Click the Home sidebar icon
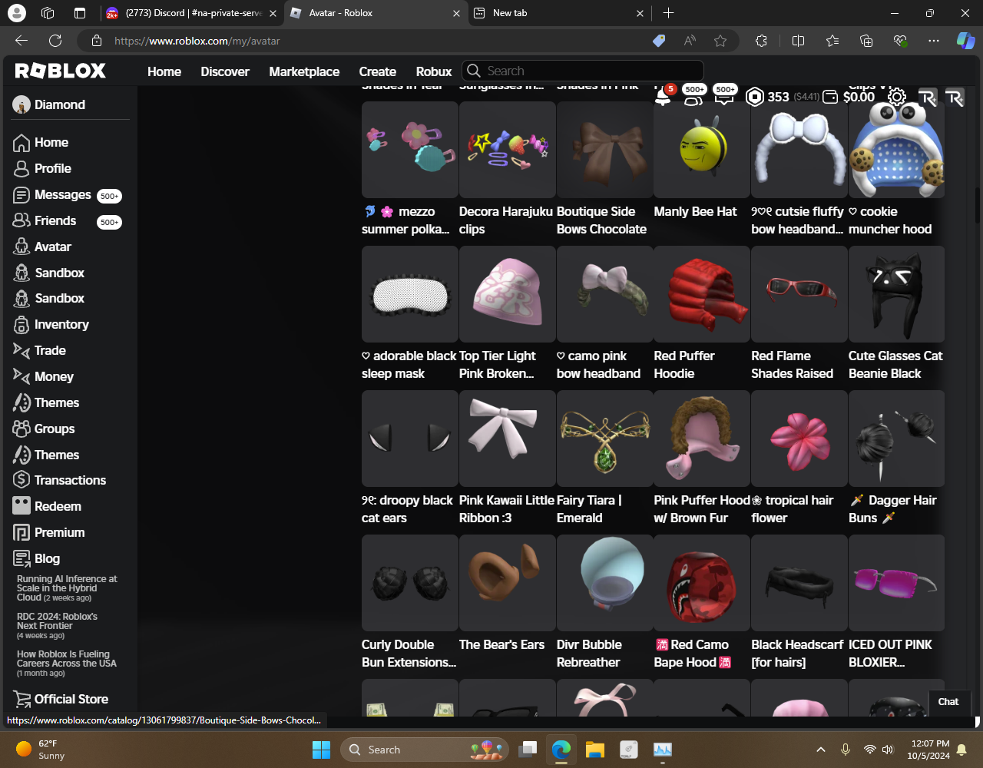This screenshot has width=983, height=768. point(22,143)
